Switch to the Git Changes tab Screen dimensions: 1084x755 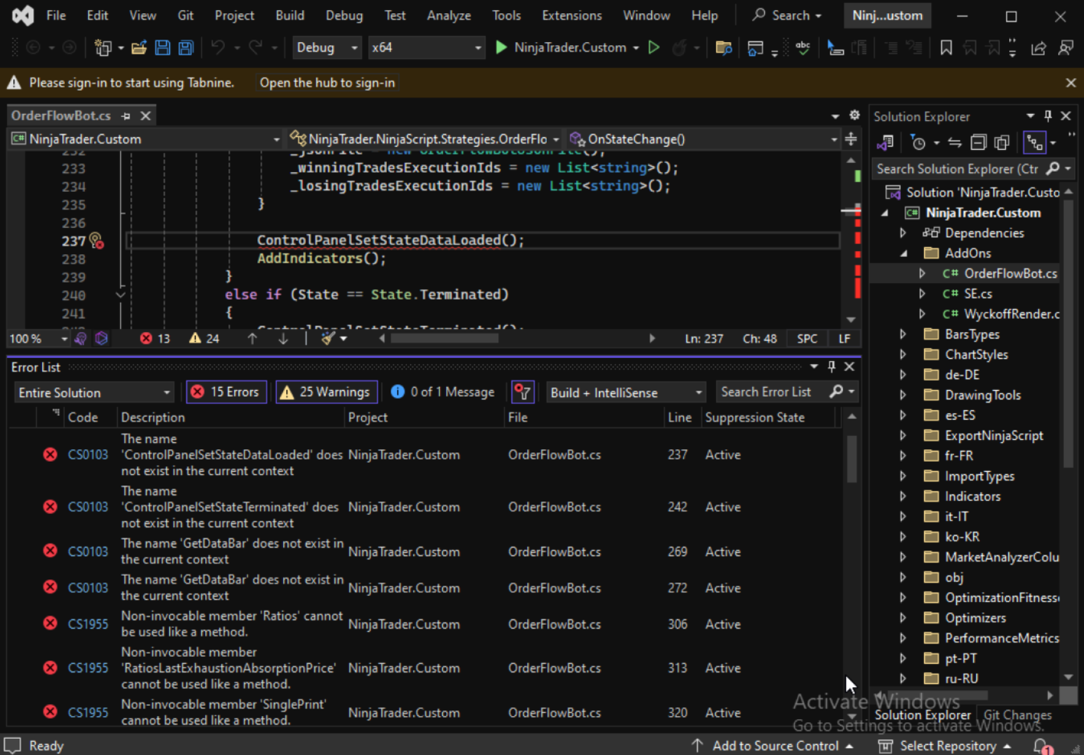click(1017, 715)
